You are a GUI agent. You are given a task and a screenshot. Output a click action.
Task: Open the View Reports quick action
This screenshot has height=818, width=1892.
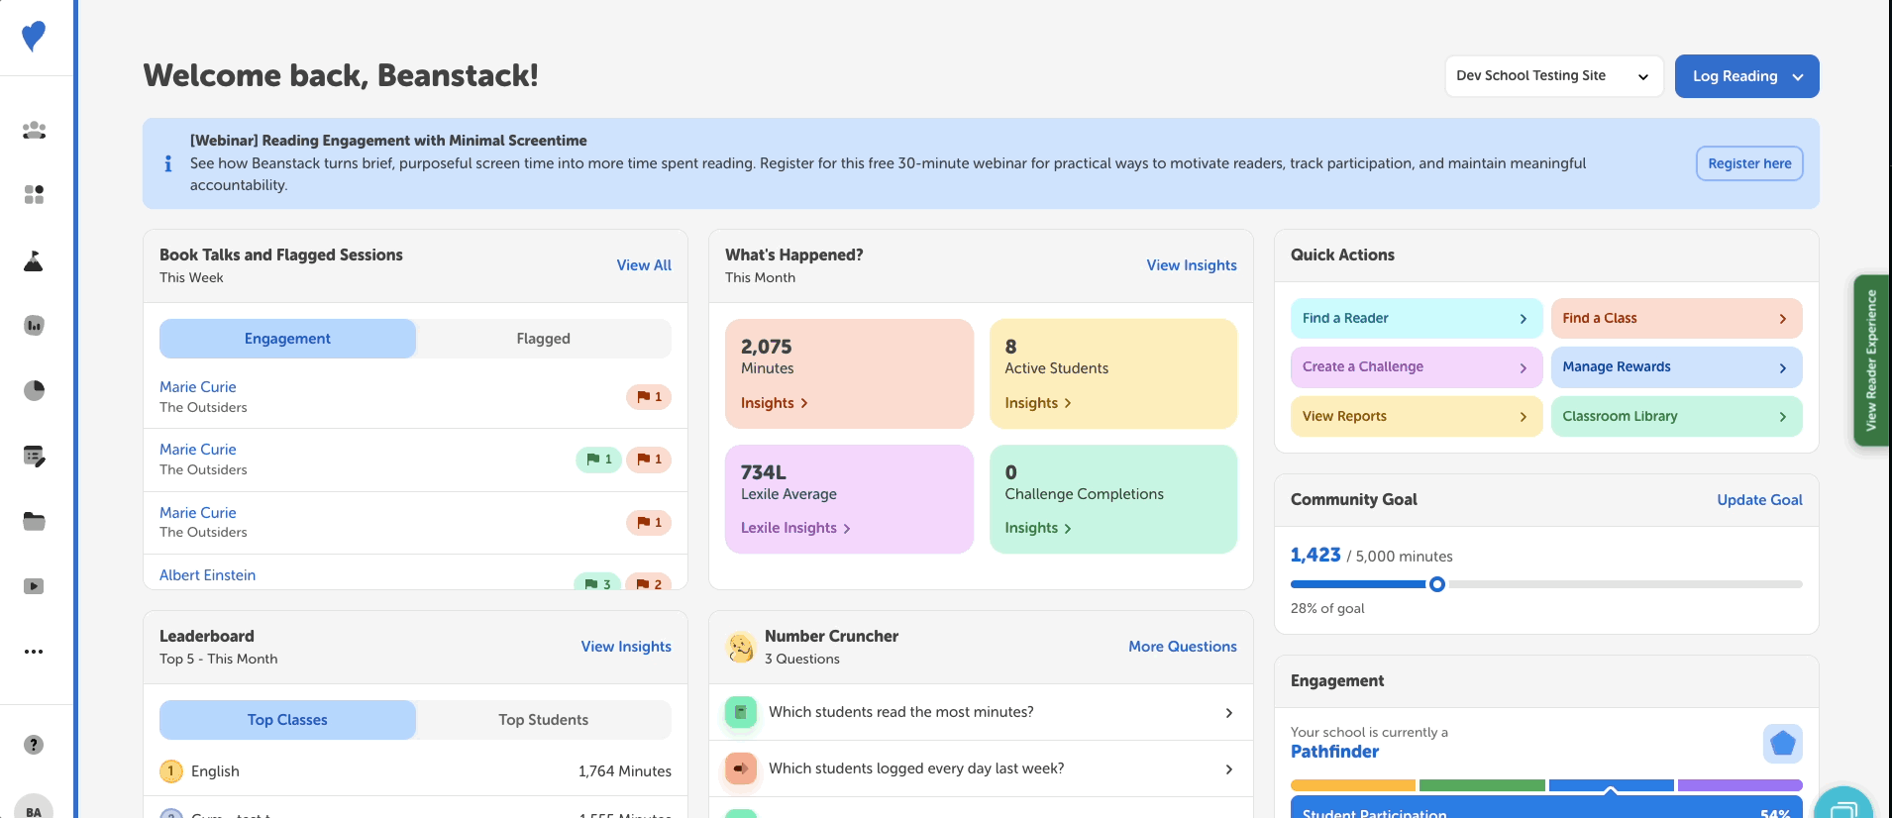(1416, 416)
